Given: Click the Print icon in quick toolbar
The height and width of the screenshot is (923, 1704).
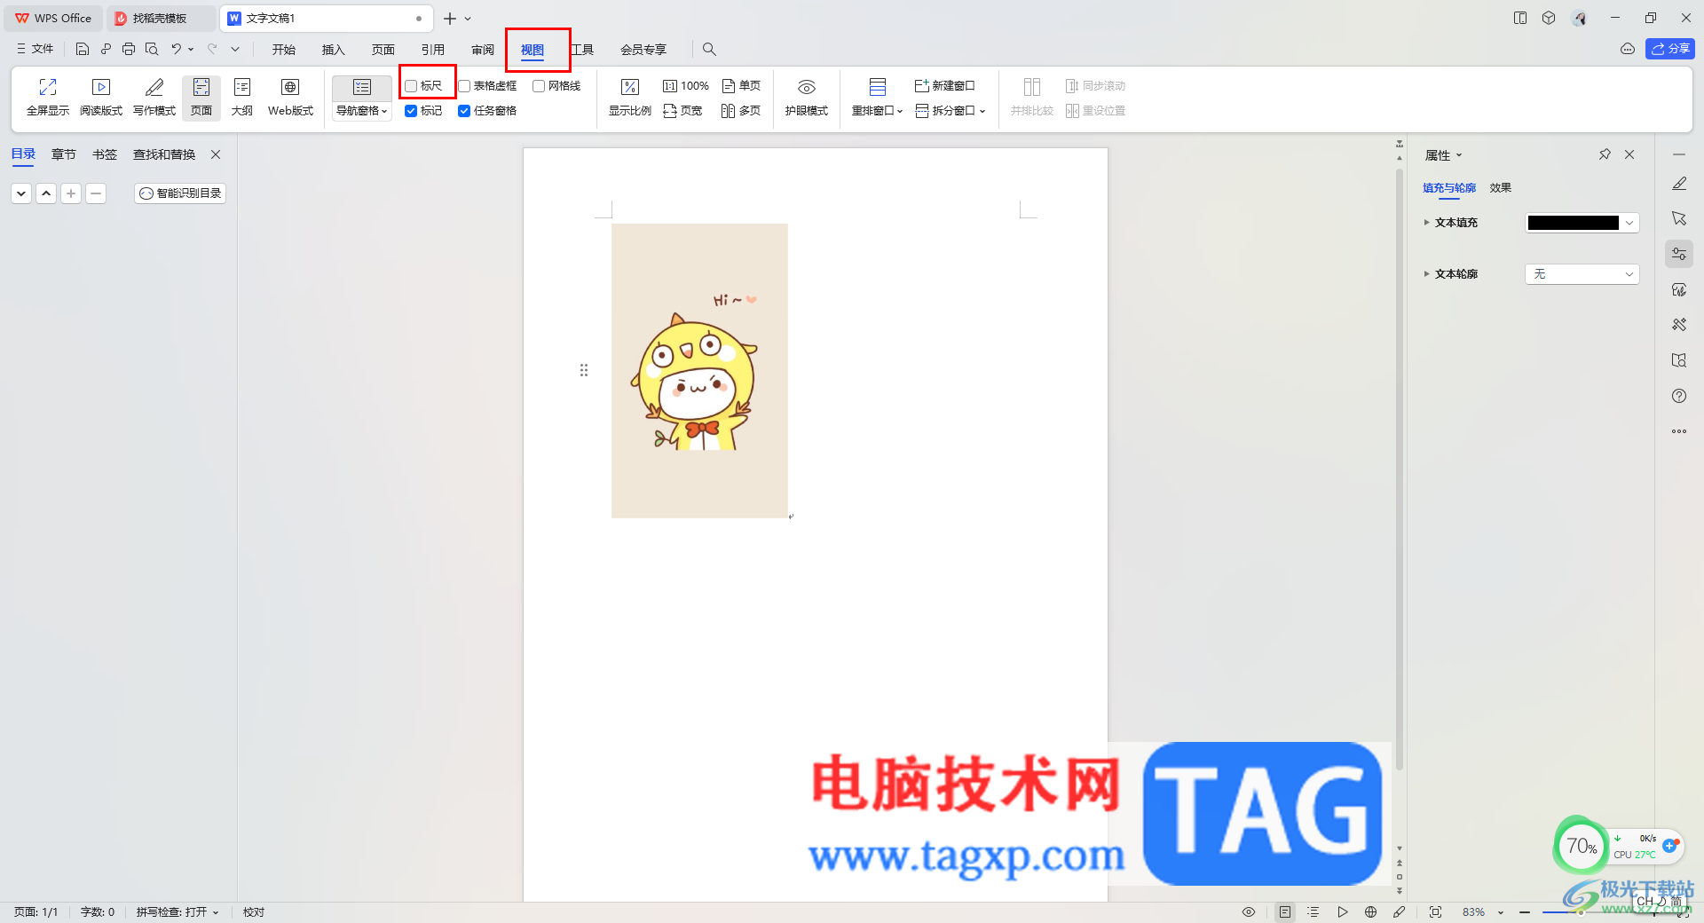Looking at the screenshot, I should coord(129,50).
